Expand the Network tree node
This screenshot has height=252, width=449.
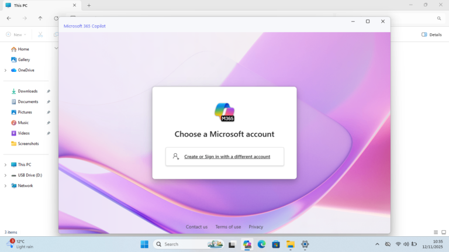tap(5, 185)
